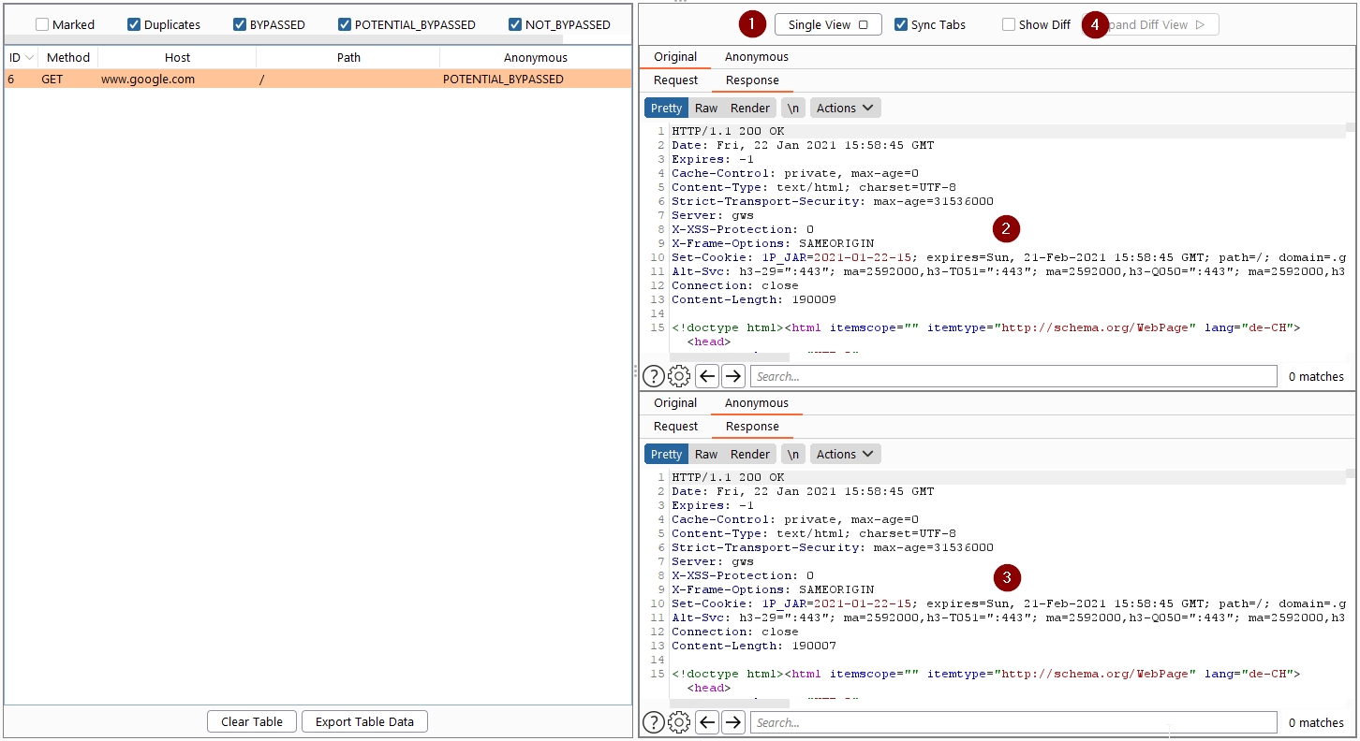
Task: Go to previous match in lower search bar
Action: point(707,722)
